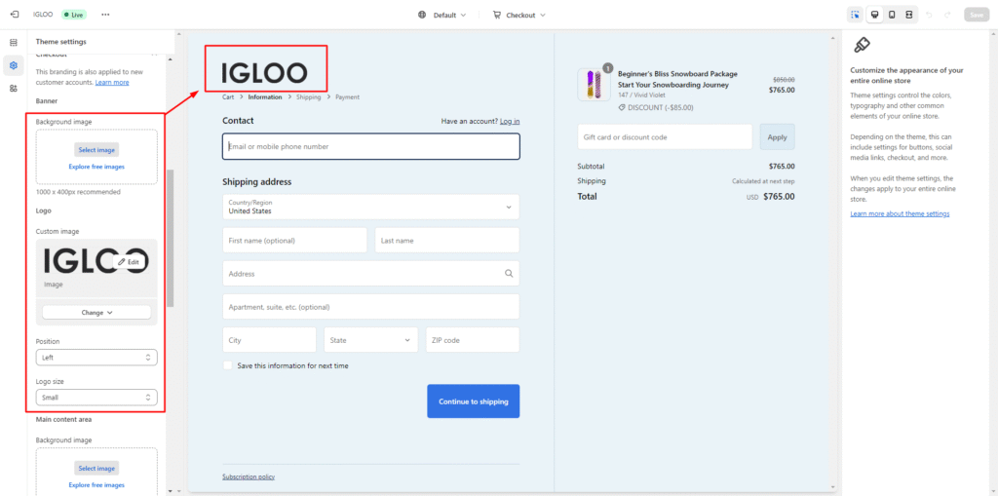
Task: Open the logo Position dropdown
Action: coord(96,358)
